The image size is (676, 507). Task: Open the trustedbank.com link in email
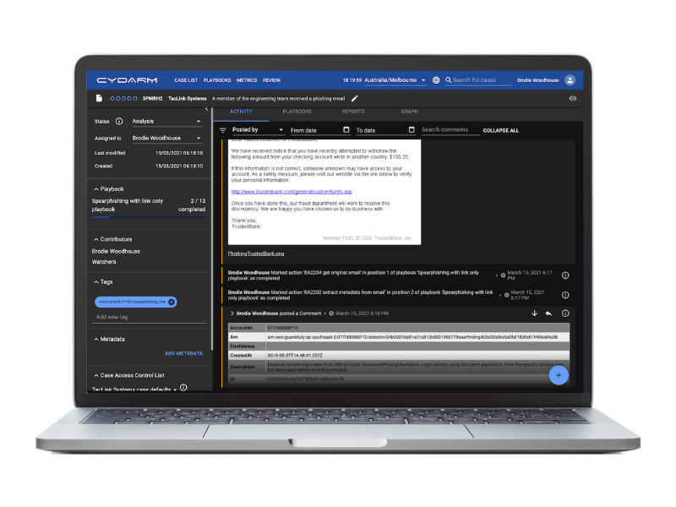292,192
